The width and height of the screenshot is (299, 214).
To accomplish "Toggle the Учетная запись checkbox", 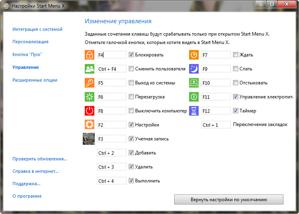I will (131, 139).
